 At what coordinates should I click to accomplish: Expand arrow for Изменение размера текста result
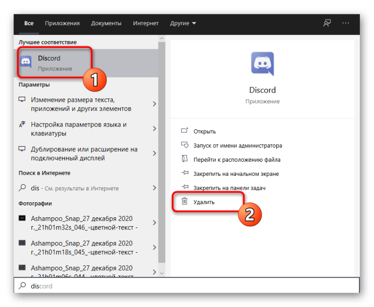(x=154, y=104)
